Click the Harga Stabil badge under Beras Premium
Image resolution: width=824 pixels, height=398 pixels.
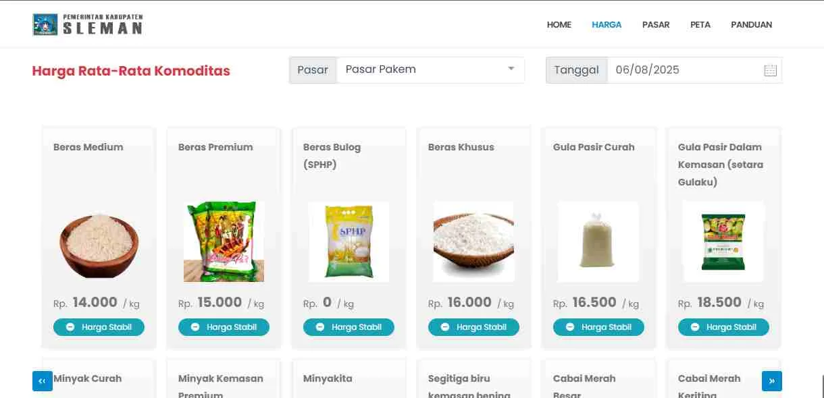pos(224,326)
